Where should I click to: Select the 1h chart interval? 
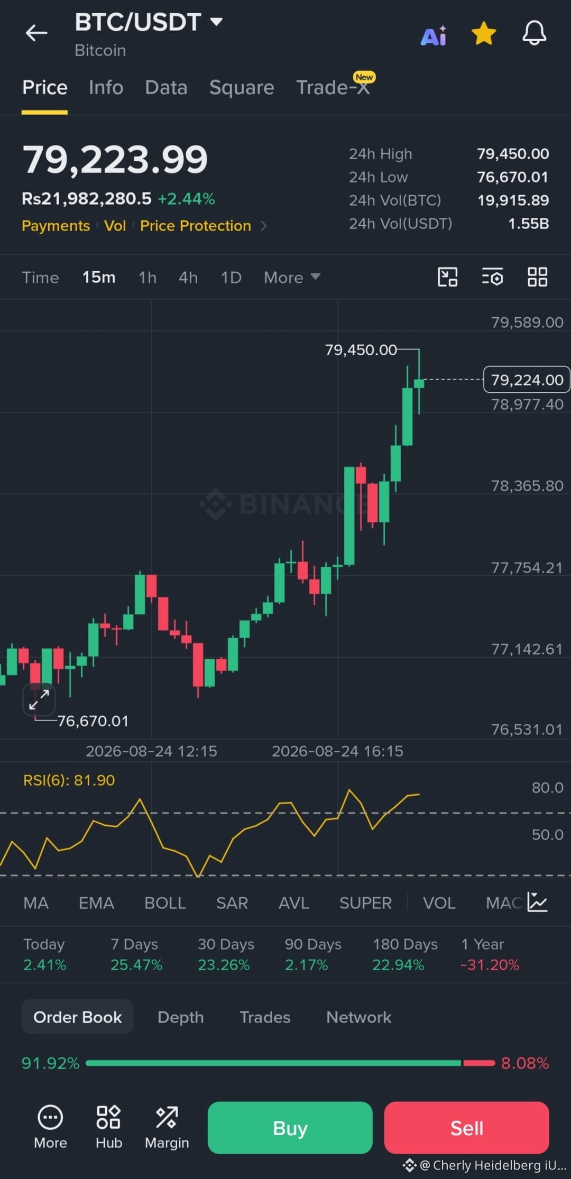(x=148, y=278)
